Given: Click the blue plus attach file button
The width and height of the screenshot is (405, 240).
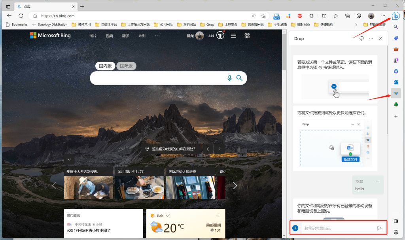Looking at the screenshot, I should tap(295, 228).
